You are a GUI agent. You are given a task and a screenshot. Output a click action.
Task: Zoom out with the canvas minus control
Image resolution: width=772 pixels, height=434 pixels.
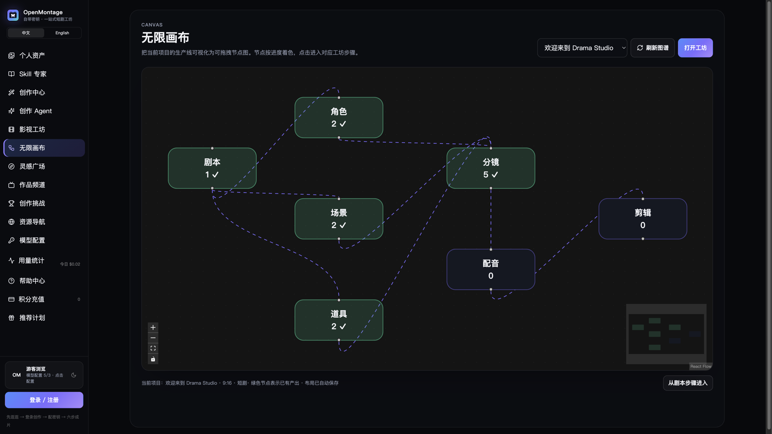pyautogui.click(x=153, y=338)
